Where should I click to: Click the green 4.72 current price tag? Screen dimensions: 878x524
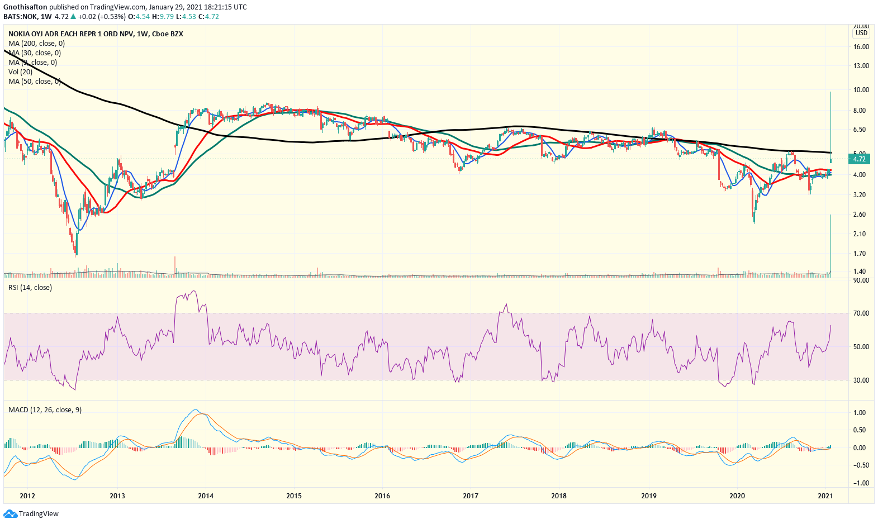(x=860, y=159)
